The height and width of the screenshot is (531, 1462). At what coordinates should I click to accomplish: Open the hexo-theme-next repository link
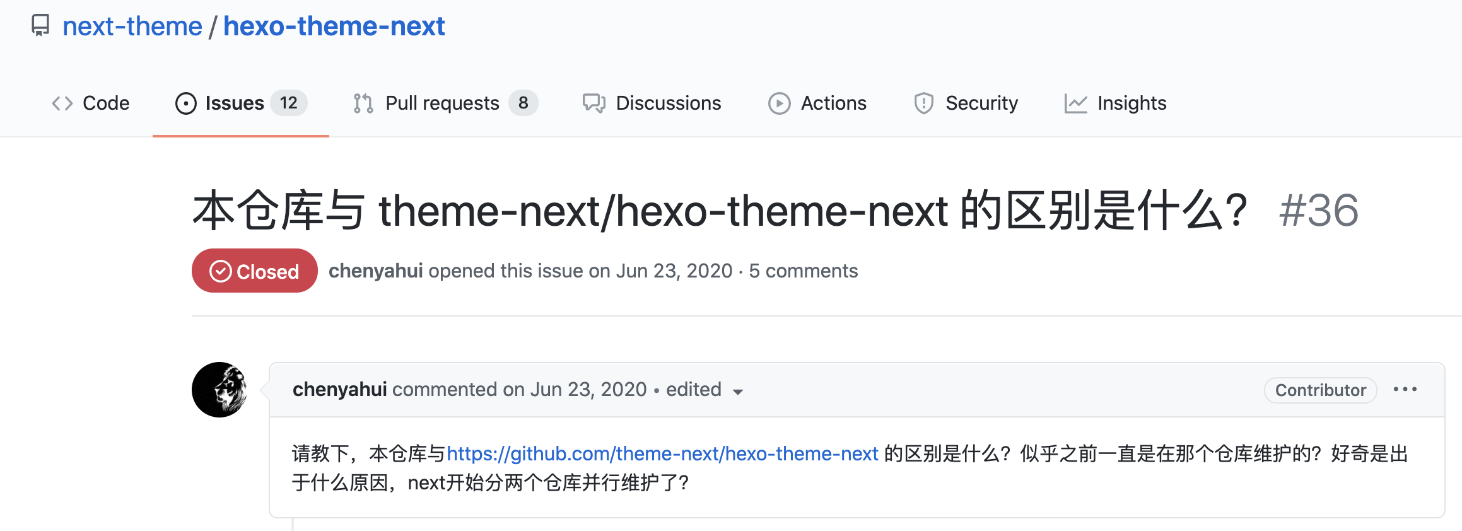tap(334, 26)
